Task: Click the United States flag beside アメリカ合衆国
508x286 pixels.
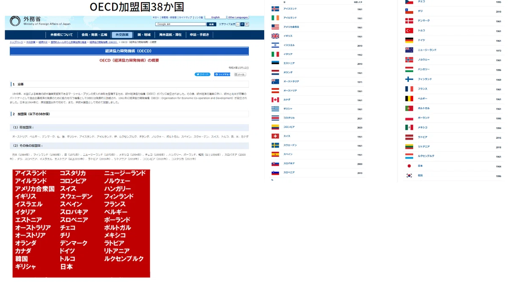Action: pos(275,27)
